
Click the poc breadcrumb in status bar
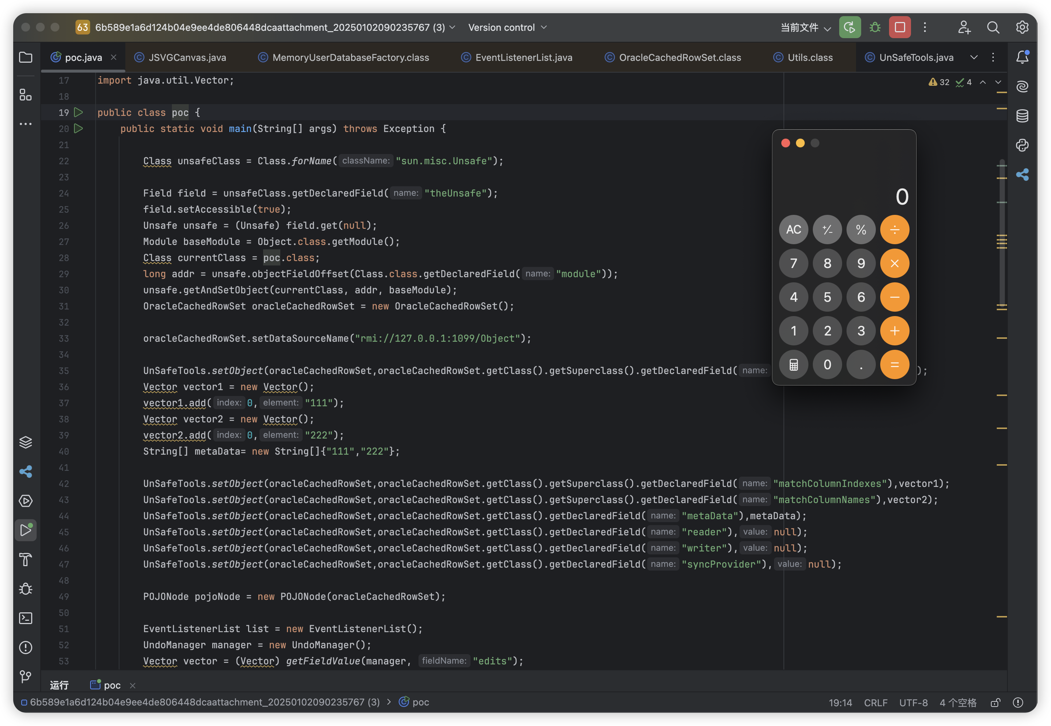point(414,702)
